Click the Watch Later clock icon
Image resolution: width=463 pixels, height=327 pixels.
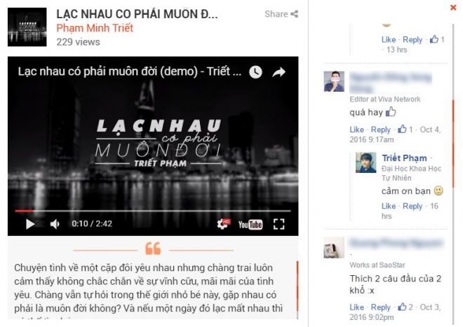tap(255, 72)
